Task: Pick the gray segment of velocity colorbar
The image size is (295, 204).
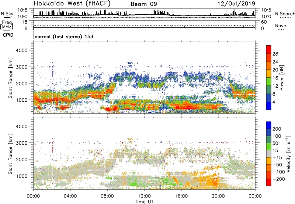Action: [x=269, y=154]
